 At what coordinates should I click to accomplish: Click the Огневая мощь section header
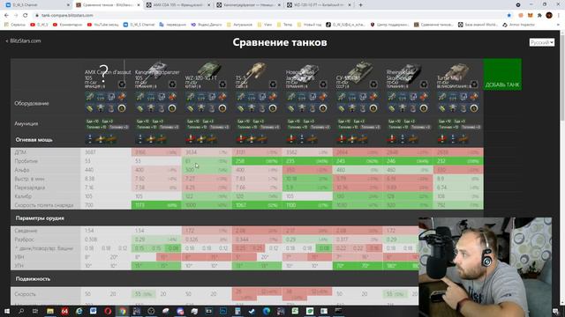click(34, 139)
